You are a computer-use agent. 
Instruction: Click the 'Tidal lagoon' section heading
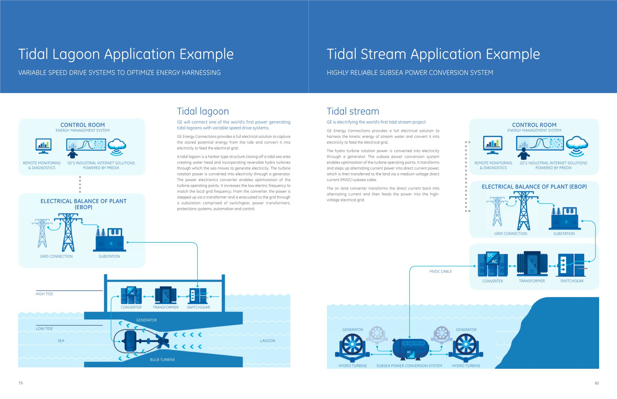203,111
